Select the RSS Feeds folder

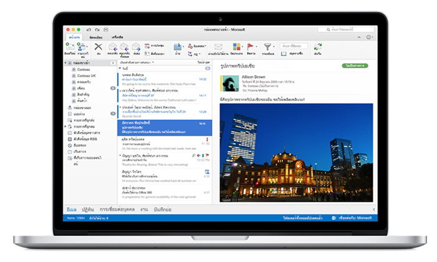[85, 139]
